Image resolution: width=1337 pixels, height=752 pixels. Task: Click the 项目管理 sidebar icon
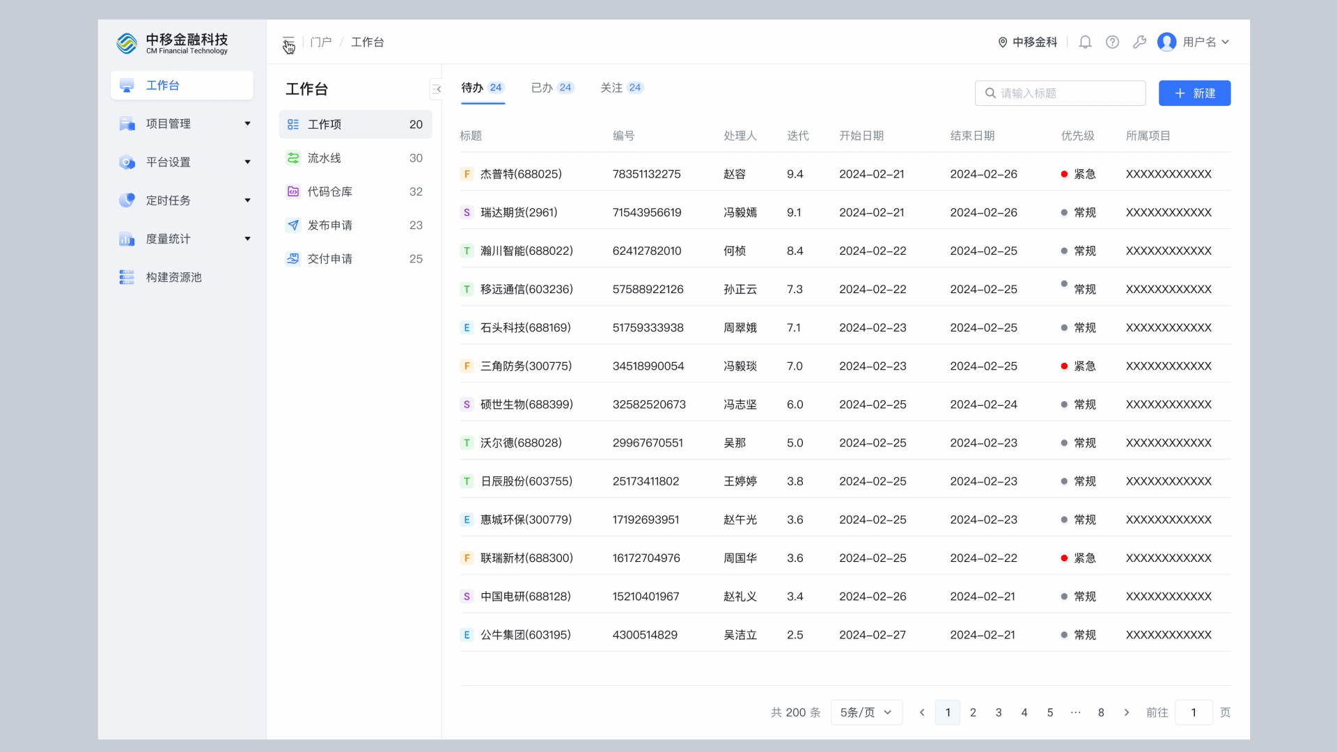click(x=127, y=124)
